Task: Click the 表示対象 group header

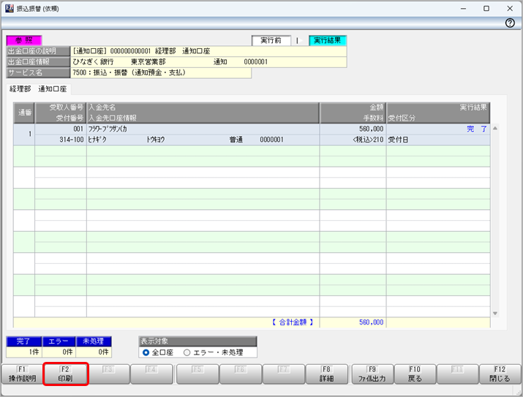Action: [197, 341]
